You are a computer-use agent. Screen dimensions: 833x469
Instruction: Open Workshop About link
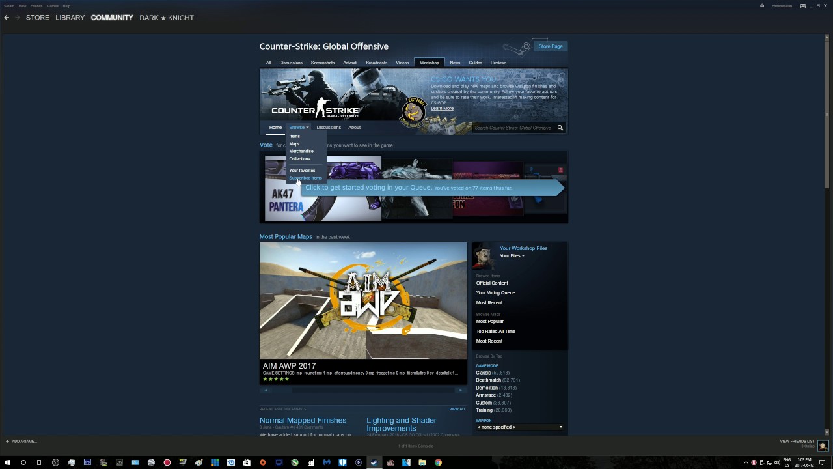pos(354,128)
